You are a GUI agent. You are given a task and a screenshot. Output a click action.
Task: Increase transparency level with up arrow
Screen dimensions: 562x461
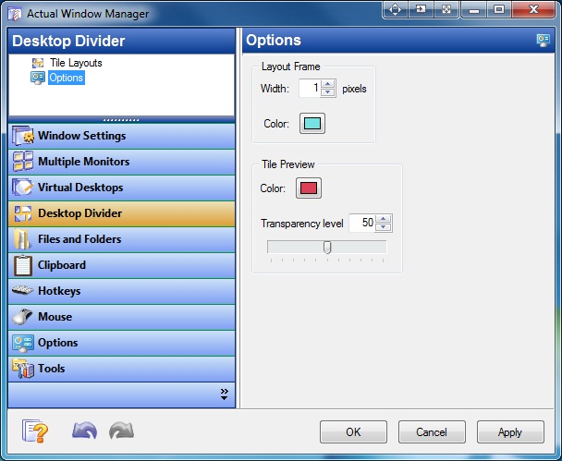point(384,219)
